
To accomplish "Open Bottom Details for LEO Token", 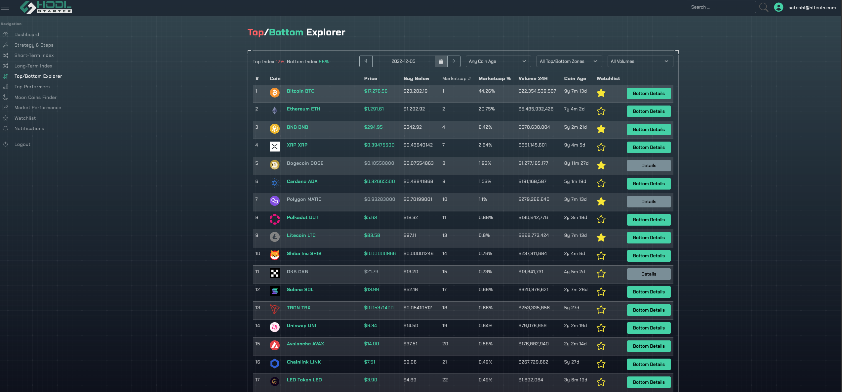I will click(649, 382).
